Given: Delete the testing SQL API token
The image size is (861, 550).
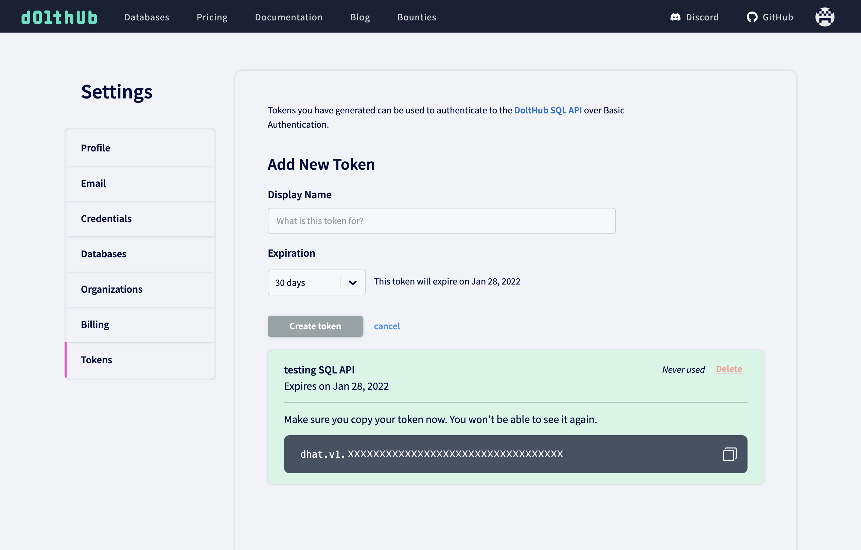Looking at the screenshot, I should tap(729, 369).
